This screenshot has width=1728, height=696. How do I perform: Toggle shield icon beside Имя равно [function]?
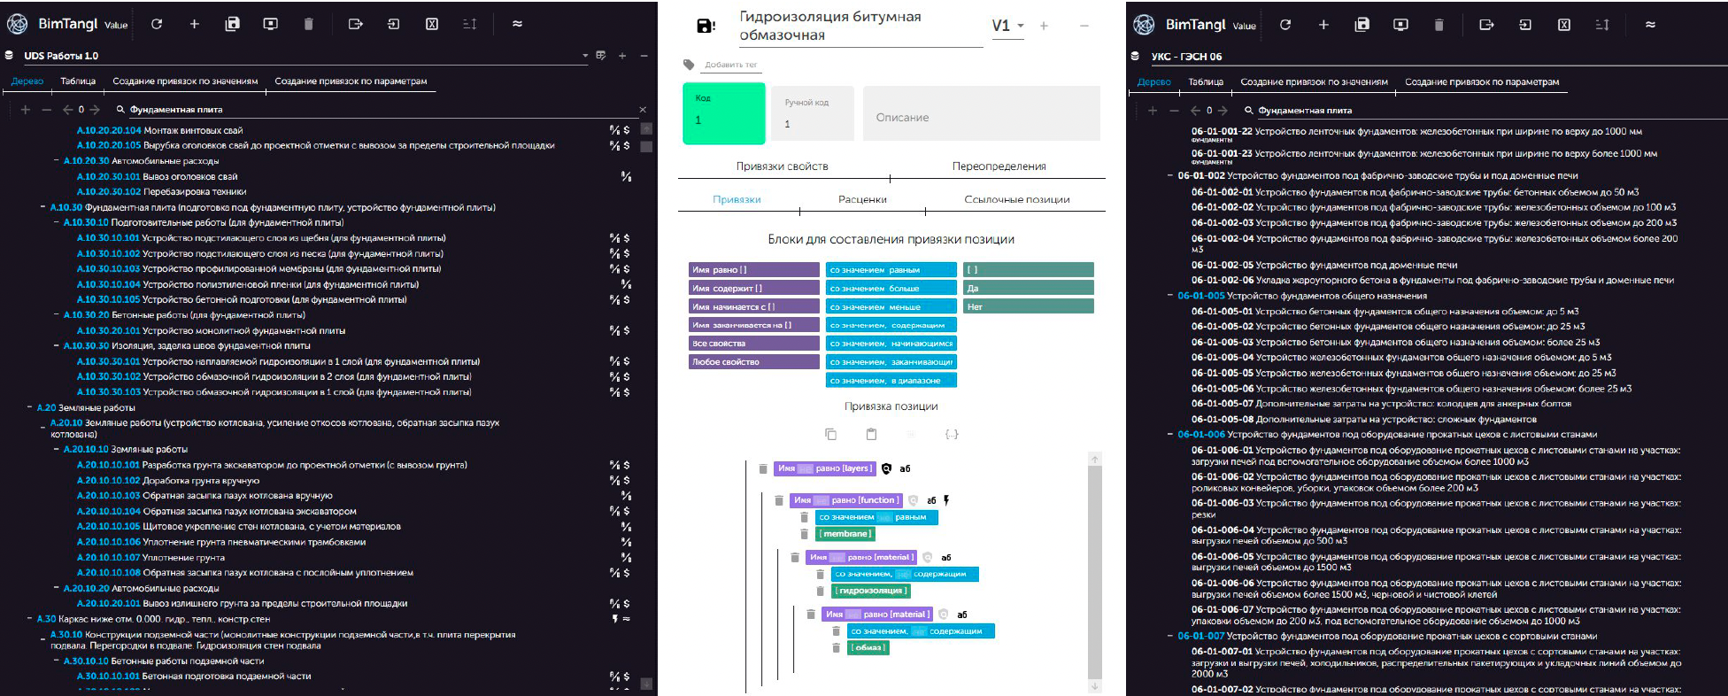[914, 500]
